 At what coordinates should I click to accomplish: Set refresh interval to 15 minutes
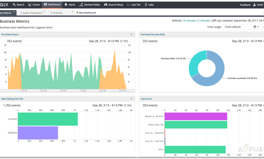click(189, 21)
